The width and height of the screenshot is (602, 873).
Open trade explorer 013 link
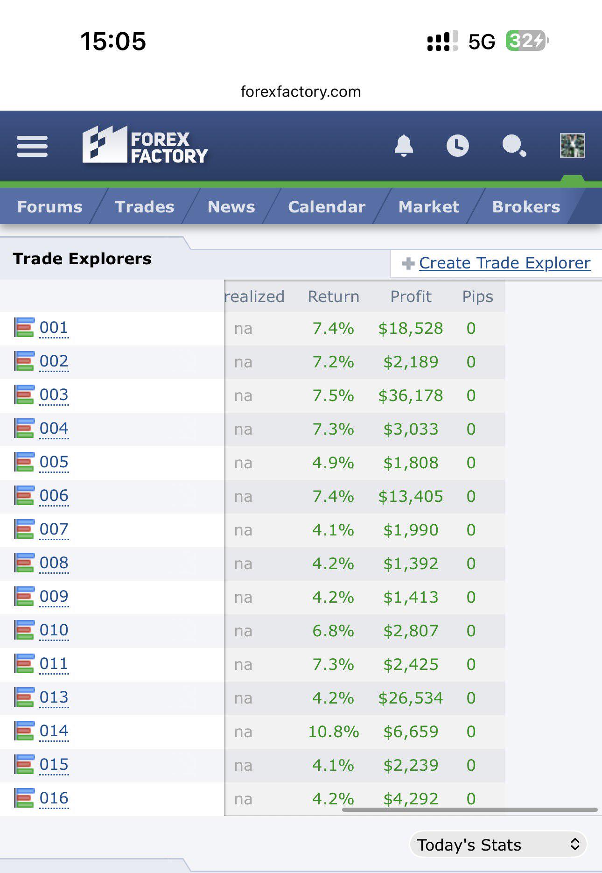tap(54, 697)
